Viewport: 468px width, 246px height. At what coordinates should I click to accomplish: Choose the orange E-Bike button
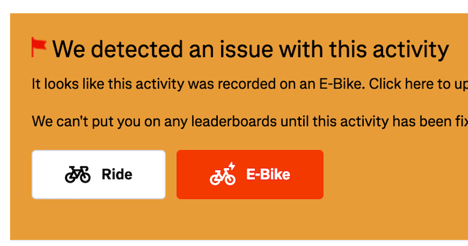pyautogui.click(x=250, y=174)
